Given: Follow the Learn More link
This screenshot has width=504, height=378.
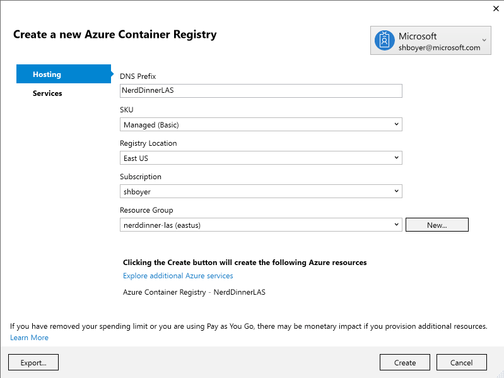Looking at the screenshot, I should click(x=29, y=338).
